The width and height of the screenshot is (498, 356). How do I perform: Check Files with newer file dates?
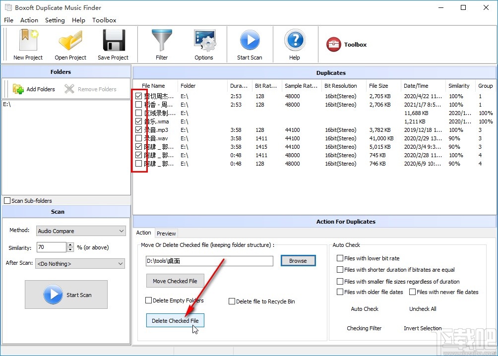[x=412, y=292]
